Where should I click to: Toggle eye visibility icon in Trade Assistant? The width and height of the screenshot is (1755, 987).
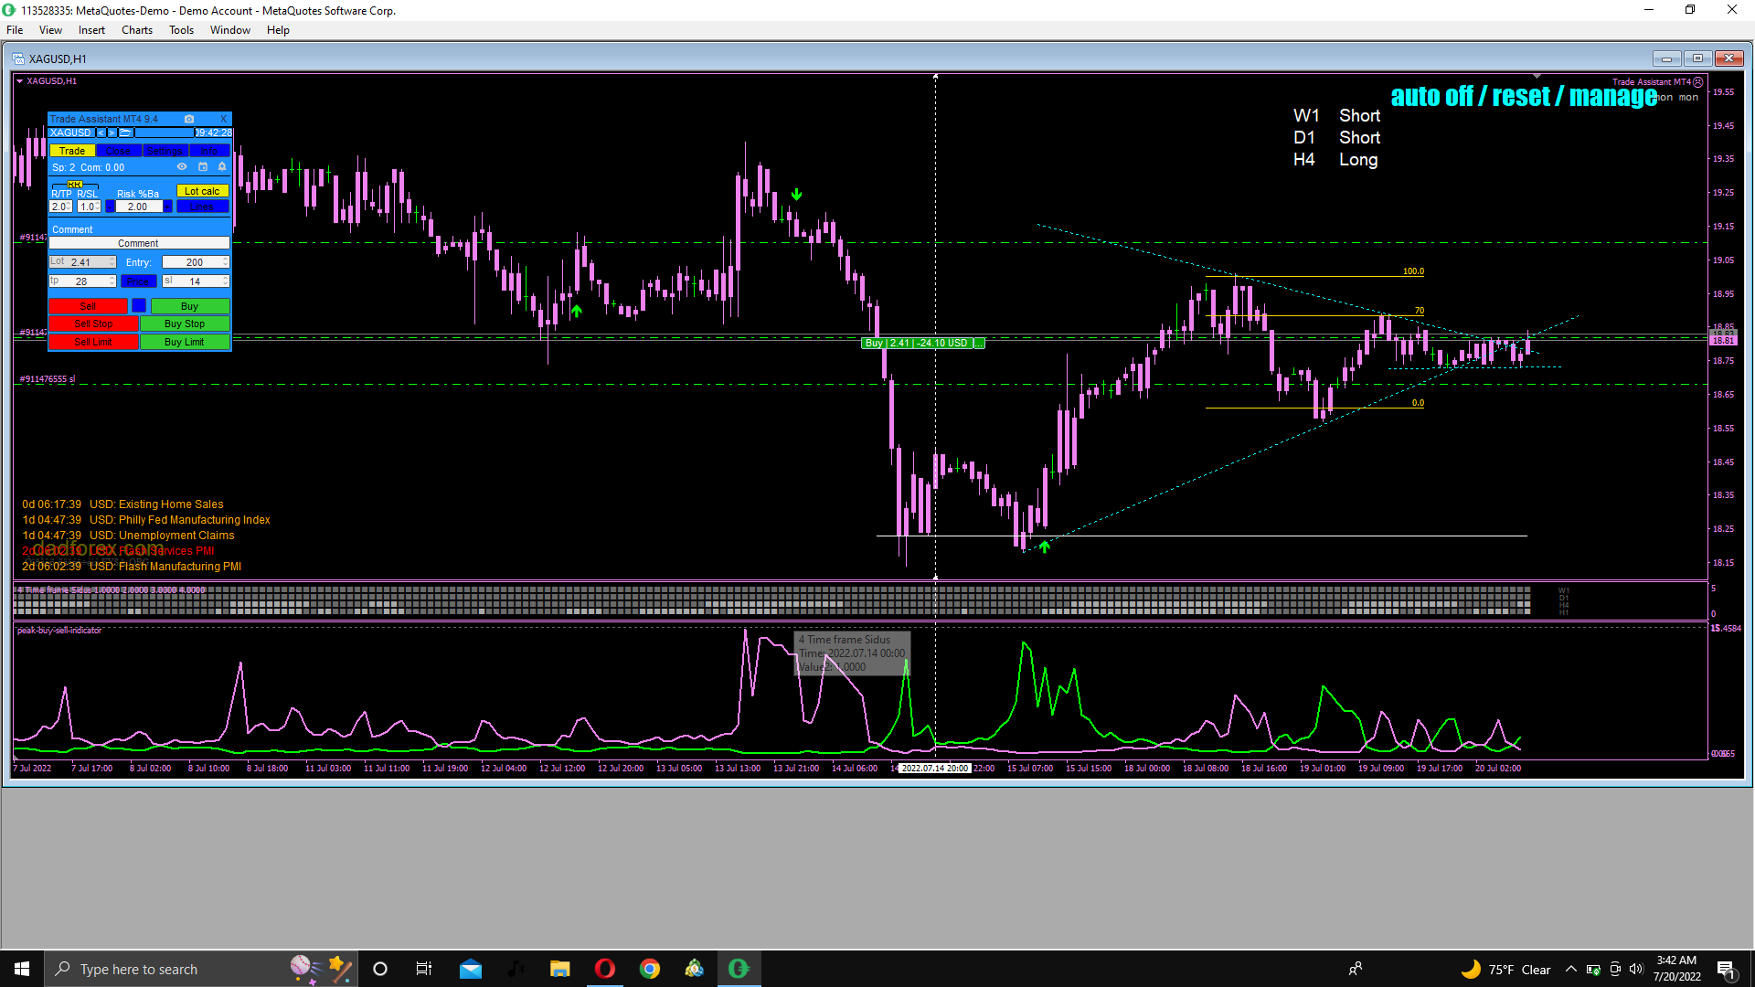182,167
